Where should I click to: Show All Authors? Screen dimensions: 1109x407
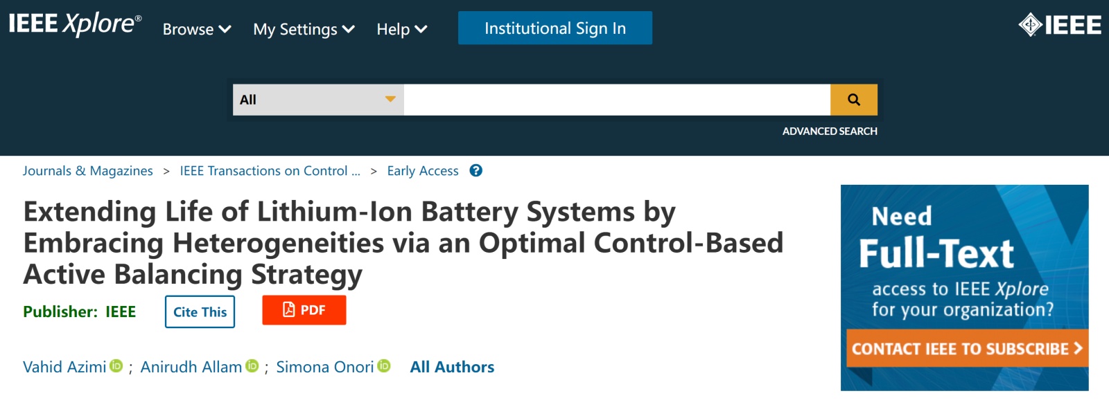point(452,367)
